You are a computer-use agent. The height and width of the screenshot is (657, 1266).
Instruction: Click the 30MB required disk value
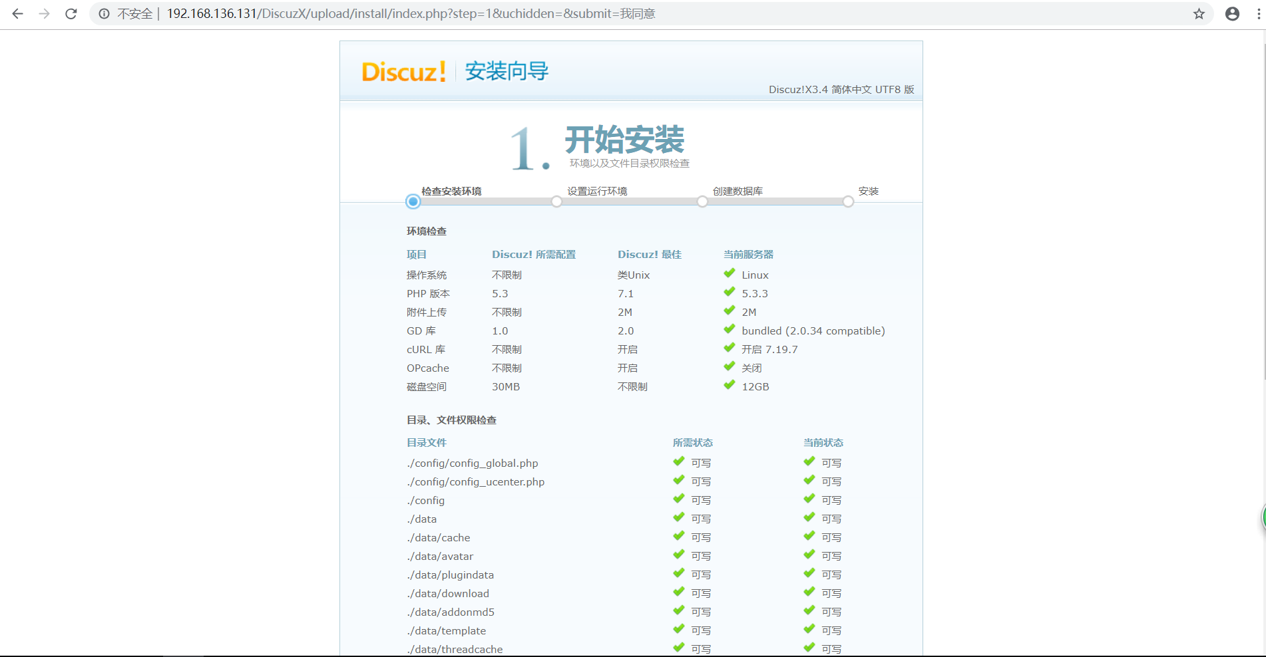pos(506,386)
